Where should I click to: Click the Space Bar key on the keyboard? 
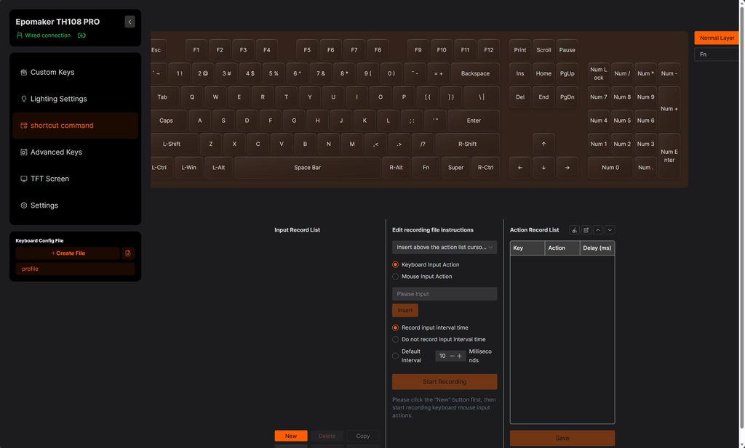(308, 167)
